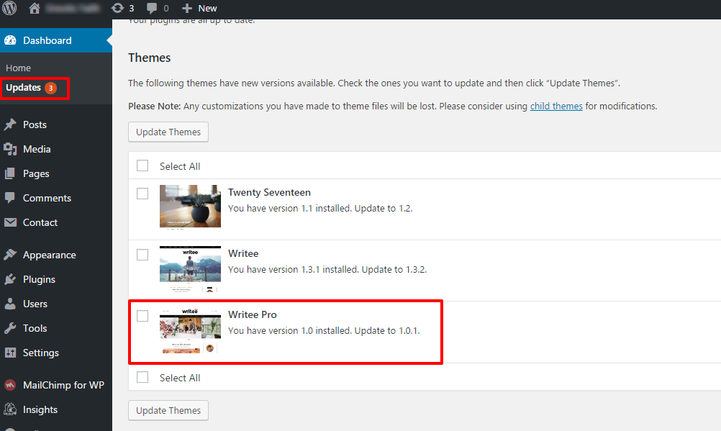The width and height of the screenshot is (721, 431).
Task: Click the Settings sliders icon
Action: 10,353
